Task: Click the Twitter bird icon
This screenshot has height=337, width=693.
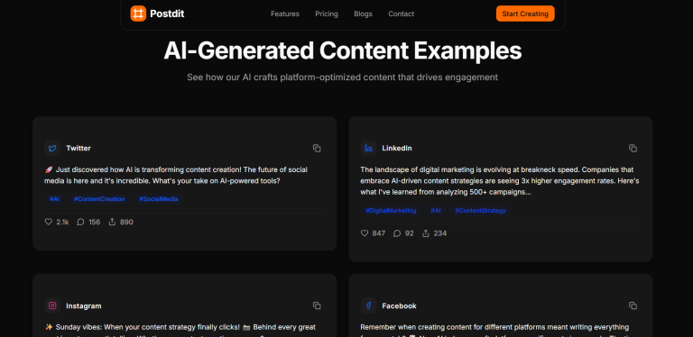Action: pos(52,148)
